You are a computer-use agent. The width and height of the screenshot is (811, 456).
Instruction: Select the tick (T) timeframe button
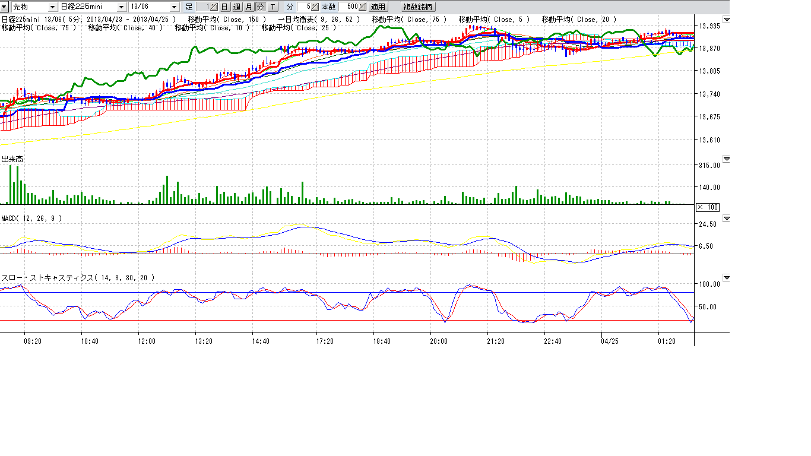(272, 7)
